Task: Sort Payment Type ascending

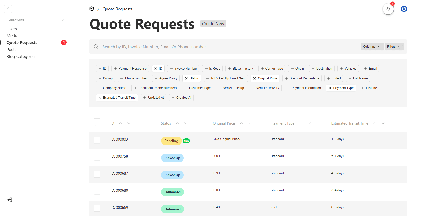Action: tap(301, 123)
